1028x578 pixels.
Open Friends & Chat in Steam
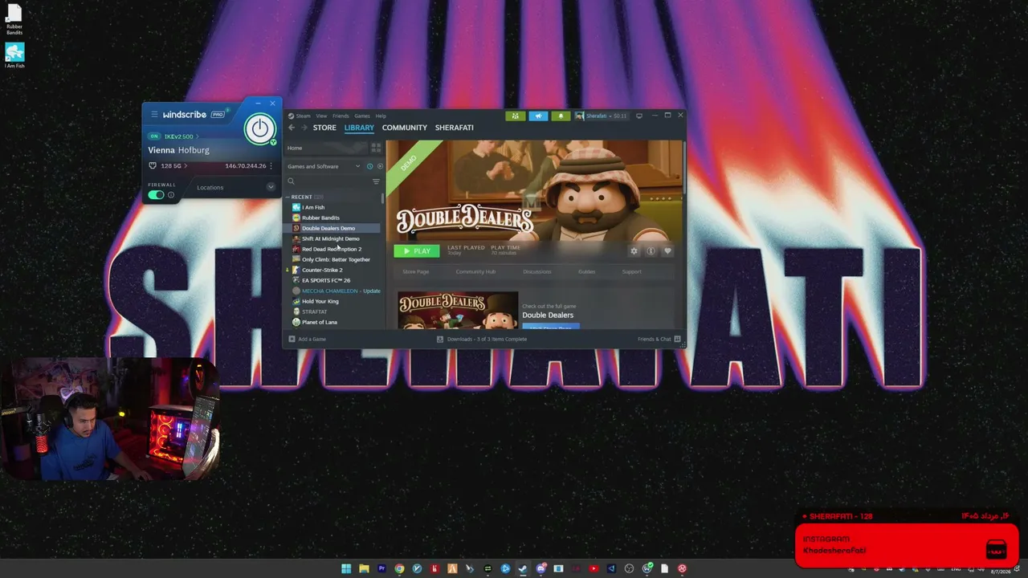[659, 339]
